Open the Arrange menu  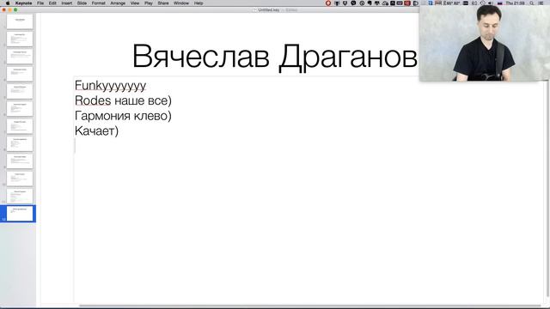(118, 3)
